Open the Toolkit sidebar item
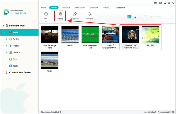 (14, 66)
